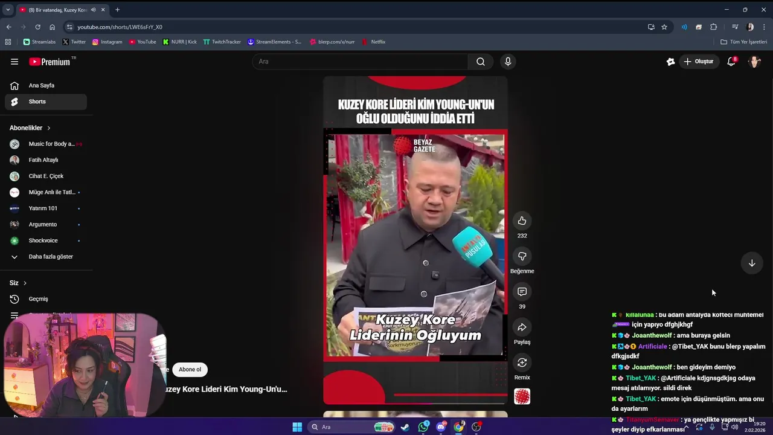Viewport: 773px width, 435px height.
Task: Go to YouTube Premium home logo
Action: (50, 62)
